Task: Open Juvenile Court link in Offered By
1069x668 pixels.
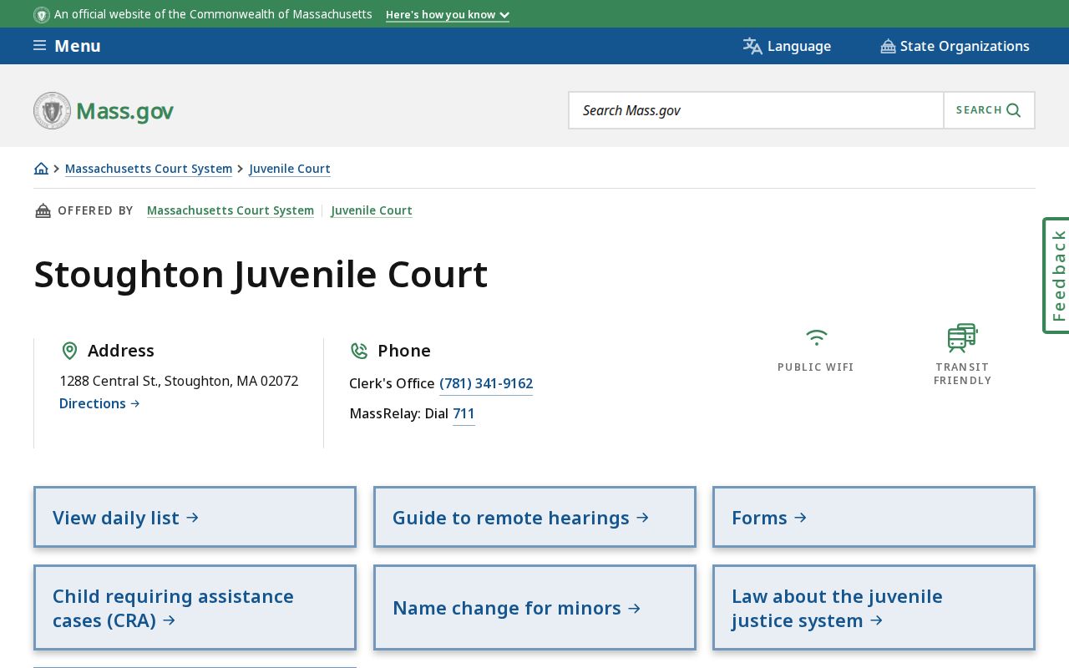Action: 372,210
